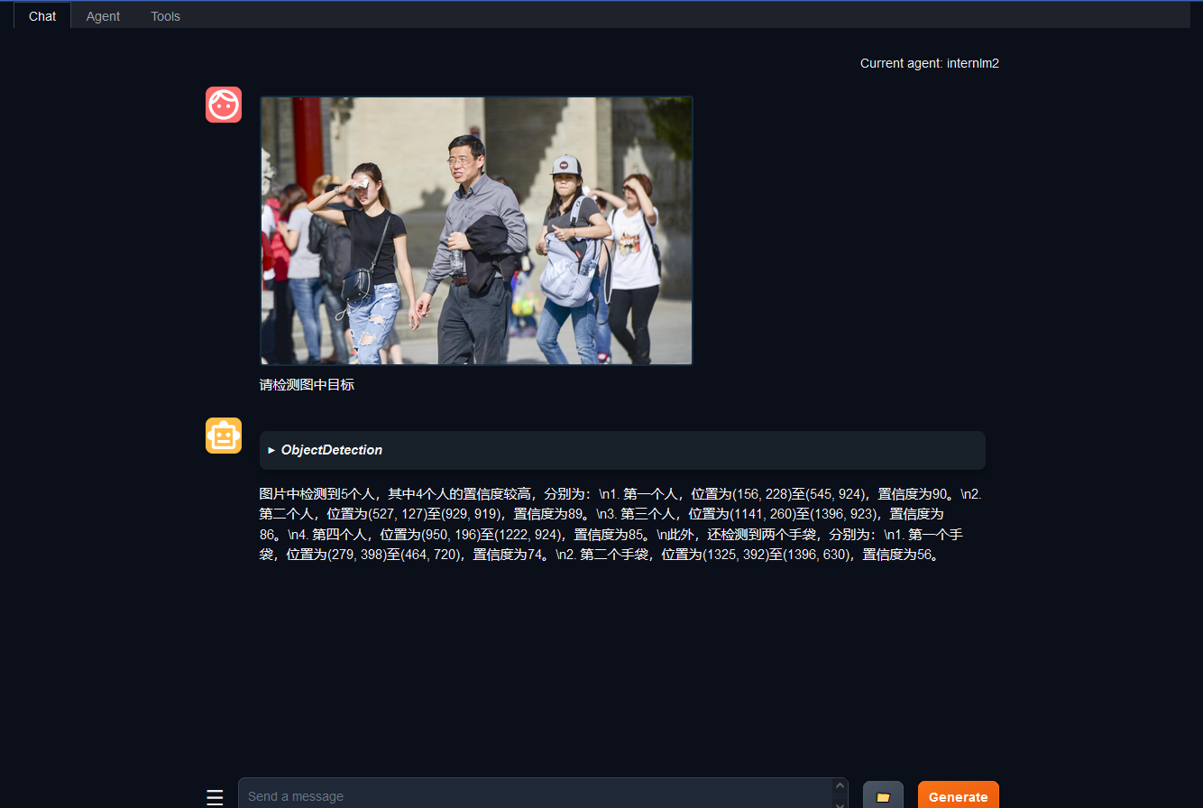
Task: Click the up arrow of the message box scrollbar
Action: (x=840, y=785)
